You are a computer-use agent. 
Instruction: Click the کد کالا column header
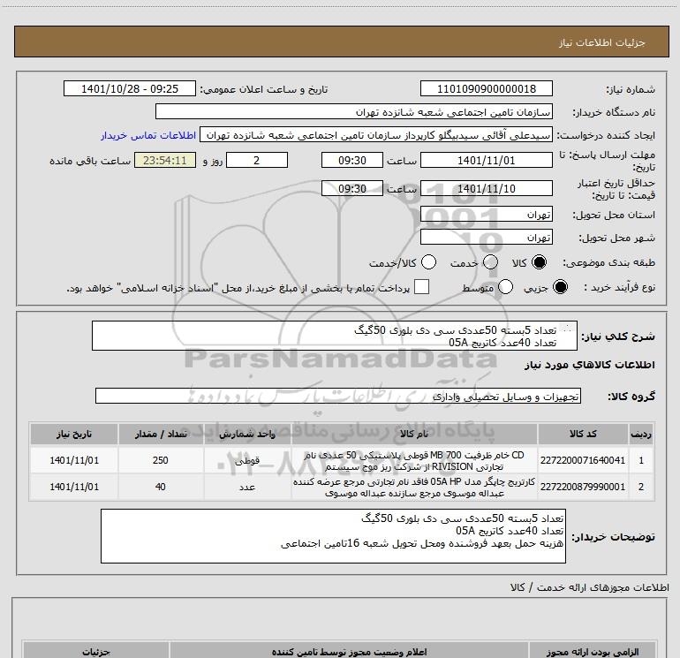tap(583, 434)
